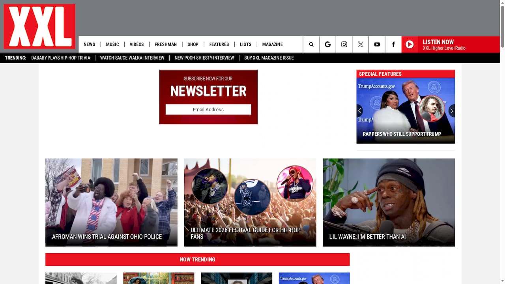Open Ultimate 2026 Festival Guide article
505x284 pixels.
250,202
